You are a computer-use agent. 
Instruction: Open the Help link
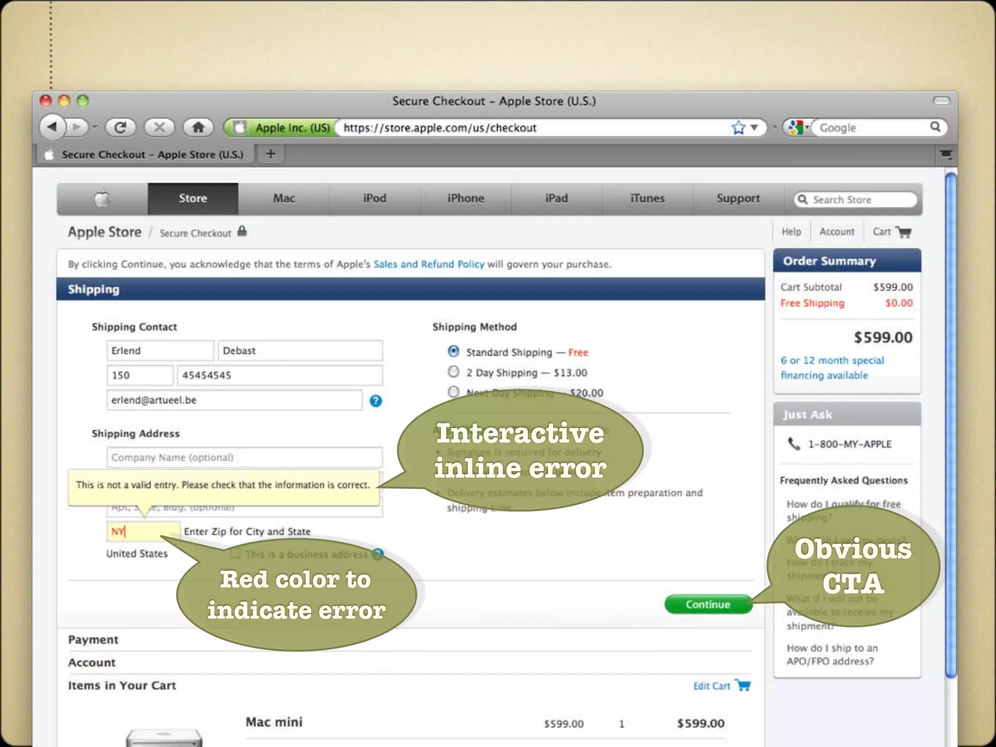[791, 231]
